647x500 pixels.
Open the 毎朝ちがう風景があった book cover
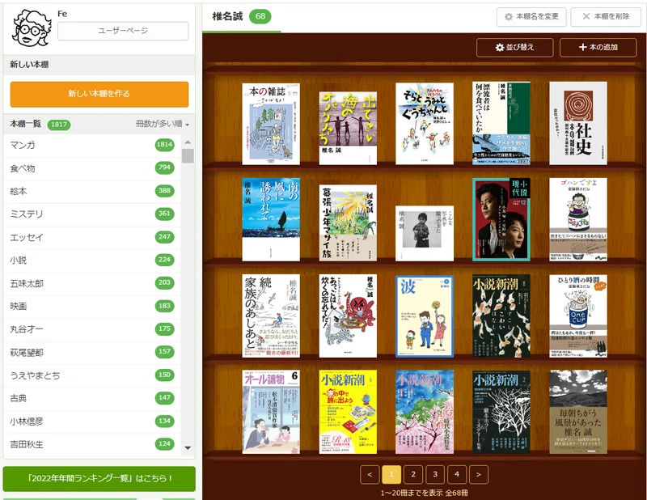[x=577, y=412]
